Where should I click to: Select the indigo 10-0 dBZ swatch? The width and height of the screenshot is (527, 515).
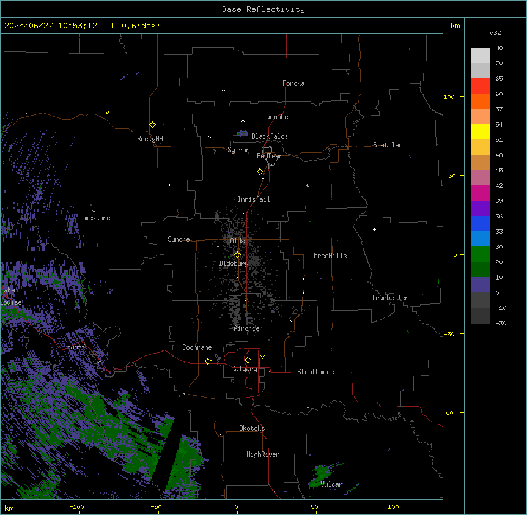click(x=481, y=285)
